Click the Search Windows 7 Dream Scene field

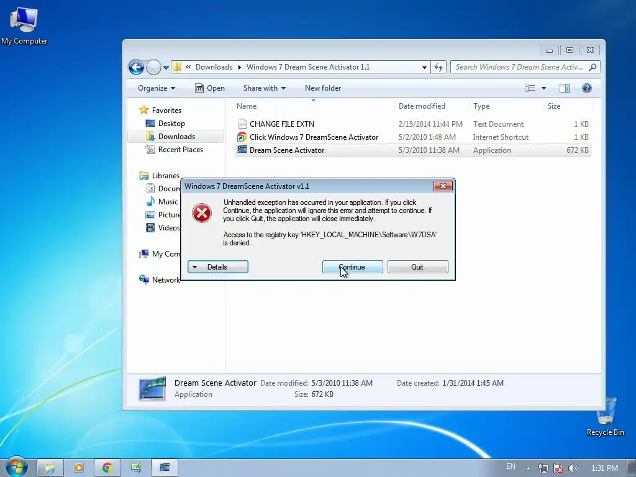click(x=520, y=67)
